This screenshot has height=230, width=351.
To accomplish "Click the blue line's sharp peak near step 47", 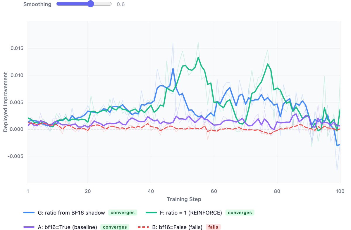I will (173, 69).
